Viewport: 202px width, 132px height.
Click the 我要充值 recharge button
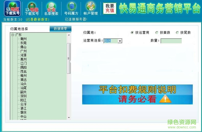click(x=110, y=8)
